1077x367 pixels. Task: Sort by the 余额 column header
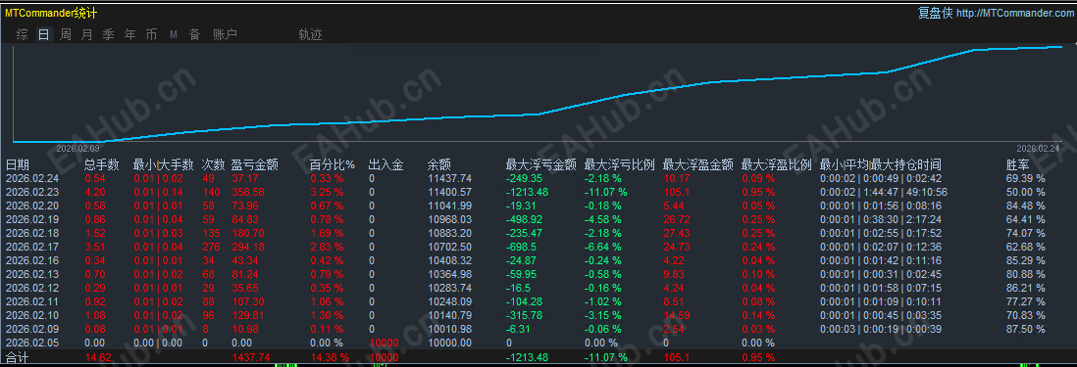[438, 165]
